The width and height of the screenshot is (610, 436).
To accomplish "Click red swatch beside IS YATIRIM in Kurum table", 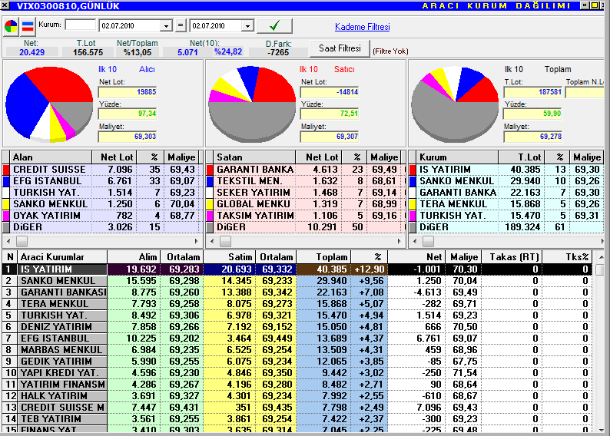I will pyautogui.click(x=413, y=170).
